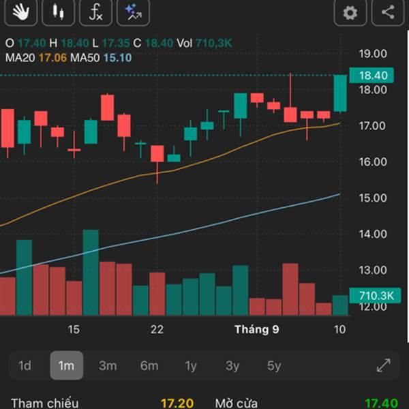The height and width of the screenshot is (409, 409).
Task: Select the 1m timeframe
Action: coord(67,365)
